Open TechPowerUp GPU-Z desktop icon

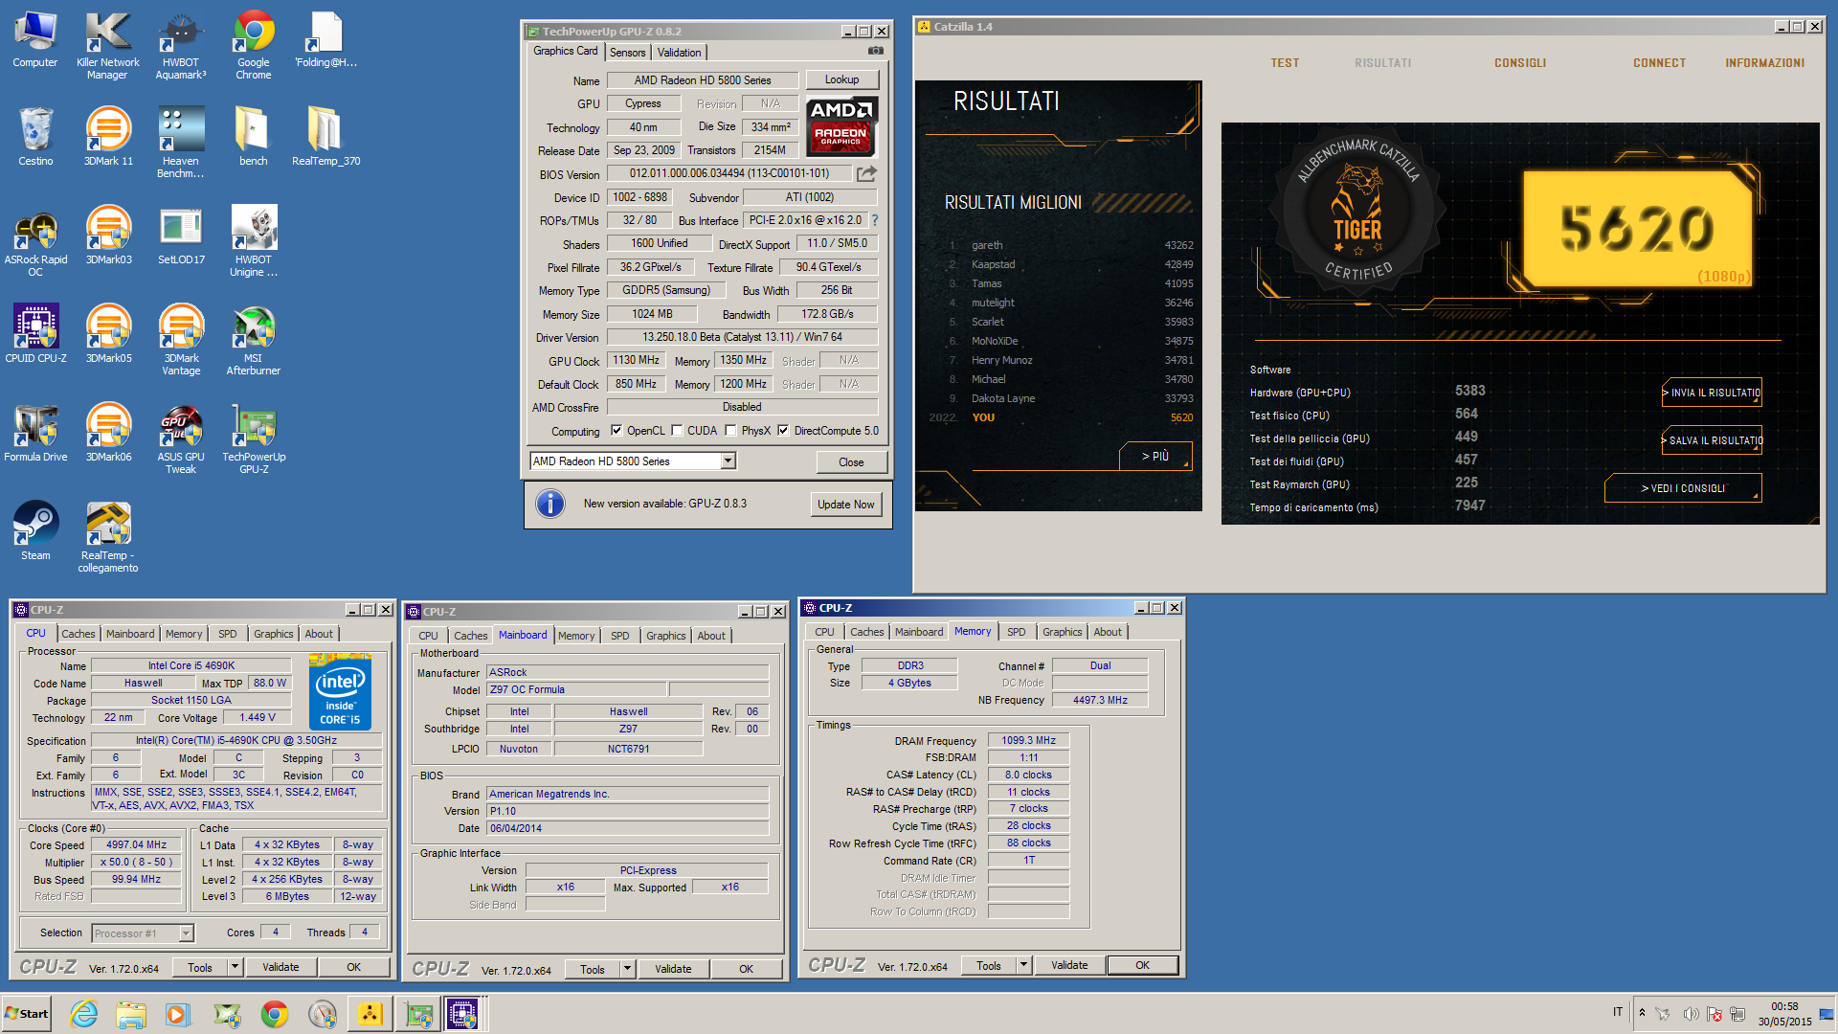pos(254,438)
